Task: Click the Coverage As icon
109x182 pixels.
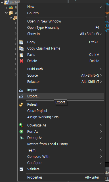Action: coord(21,125)
